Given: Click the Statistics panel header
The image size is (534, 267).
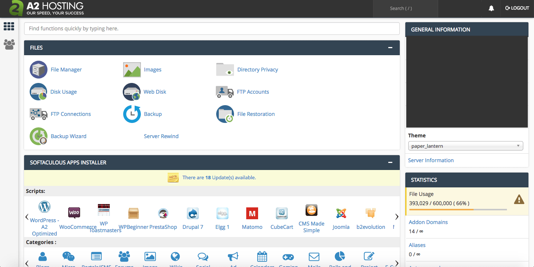Looking at the screenshot, I should point(467,180).
